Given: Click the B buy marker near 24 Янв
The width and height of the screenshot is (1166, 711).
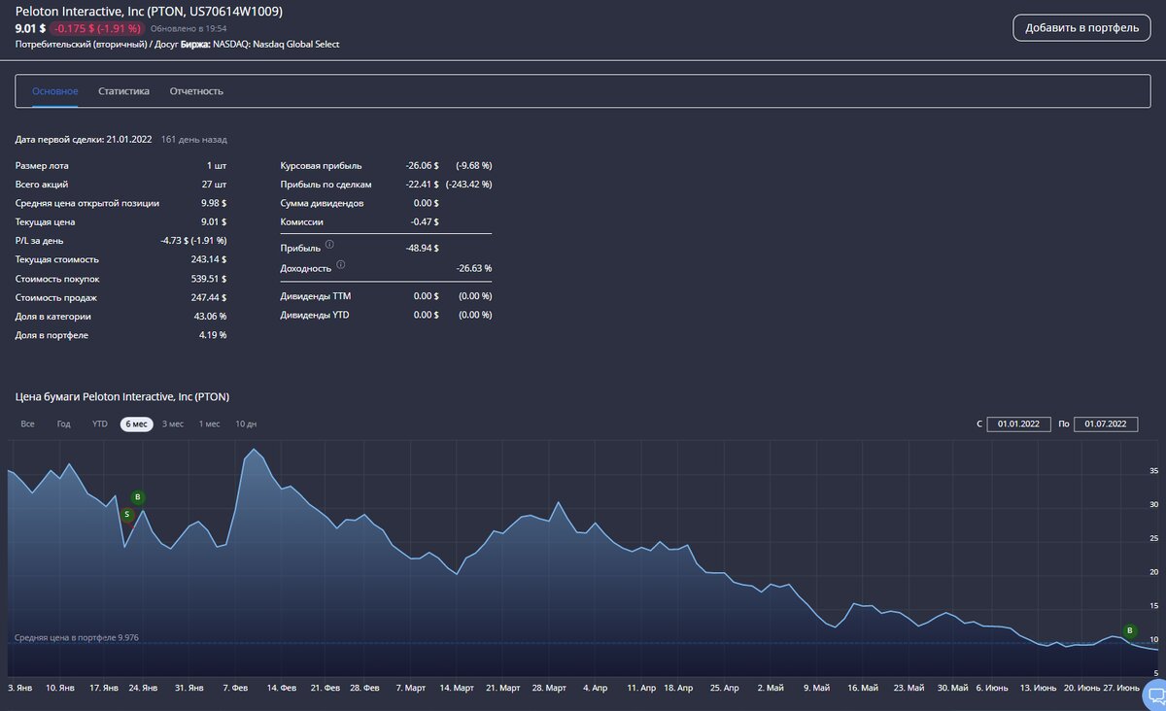Looking at the screenshot, I should point(138,497).
